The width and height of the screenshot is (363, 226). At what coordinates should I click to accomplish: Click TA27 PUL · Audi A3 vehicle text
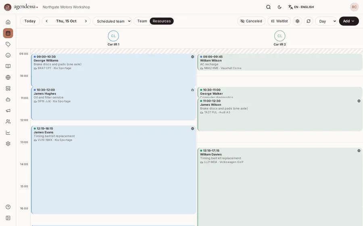tap(217, 113)
